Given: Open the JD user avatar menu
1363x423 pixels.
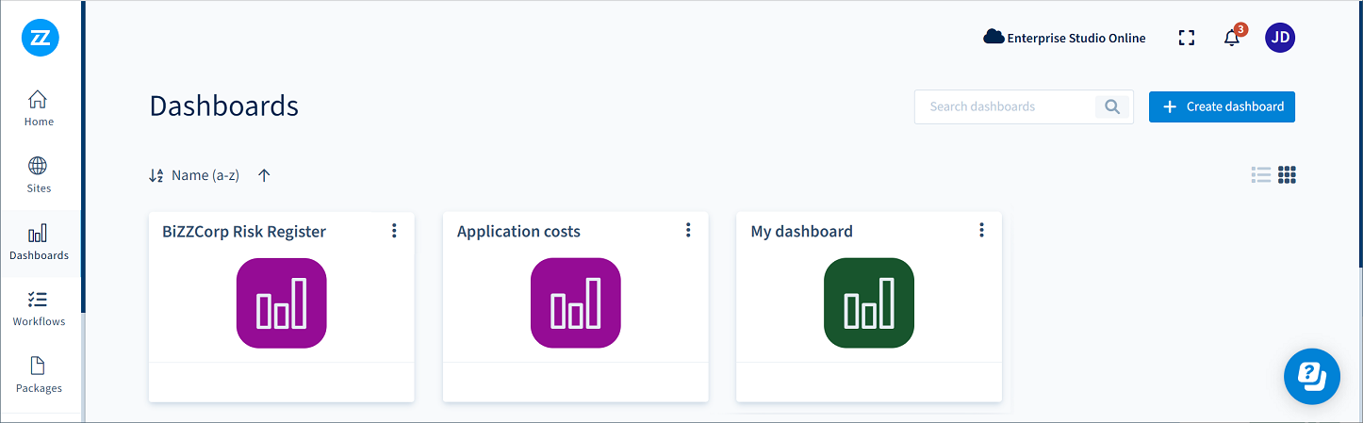Looking at the screenshot, I should point(1279,38).
